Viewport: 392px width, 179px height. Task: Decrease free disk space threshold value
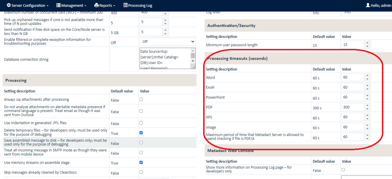[x=165, y=33]
